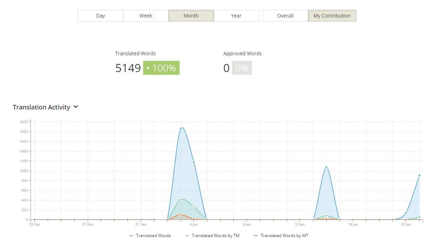Click the blue peak data point near 1800

click(181, 129)
